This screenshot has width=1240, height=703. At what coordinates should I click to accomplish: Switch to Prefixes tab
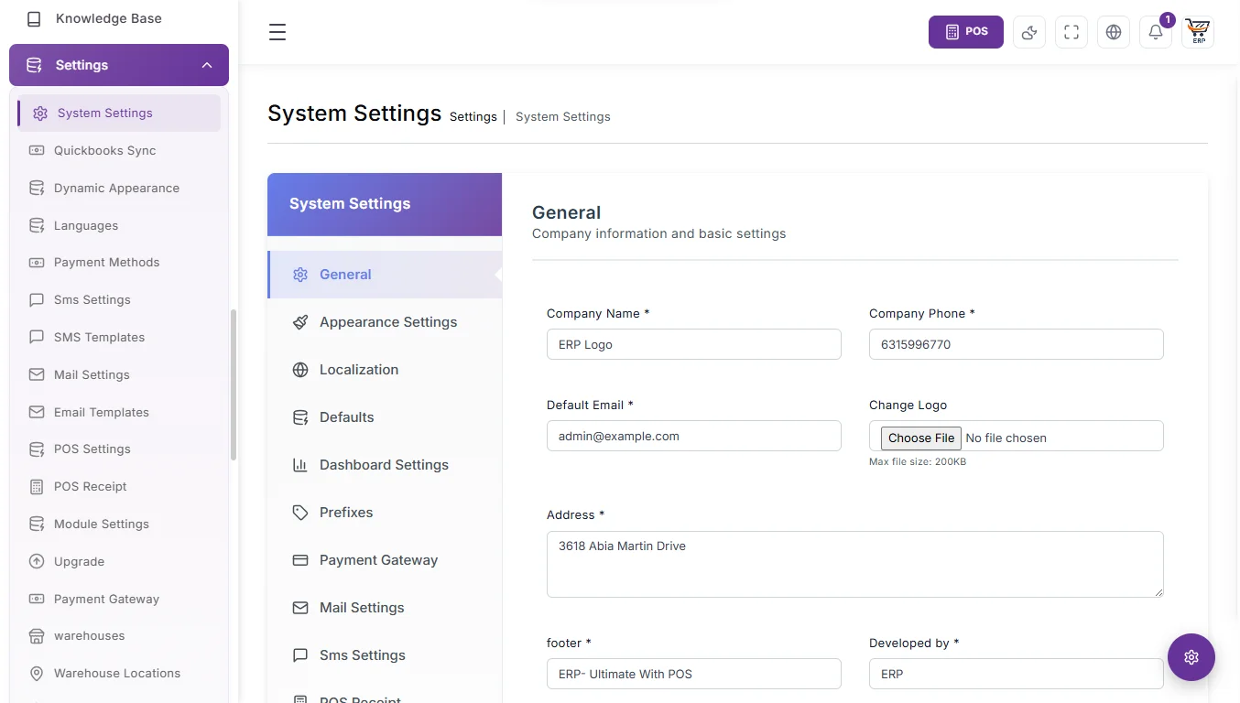[385, 513]
